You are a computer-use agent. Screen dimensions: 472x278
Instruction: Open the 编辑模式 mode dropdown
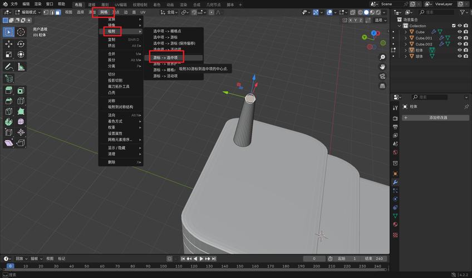[x=28, y=12]
